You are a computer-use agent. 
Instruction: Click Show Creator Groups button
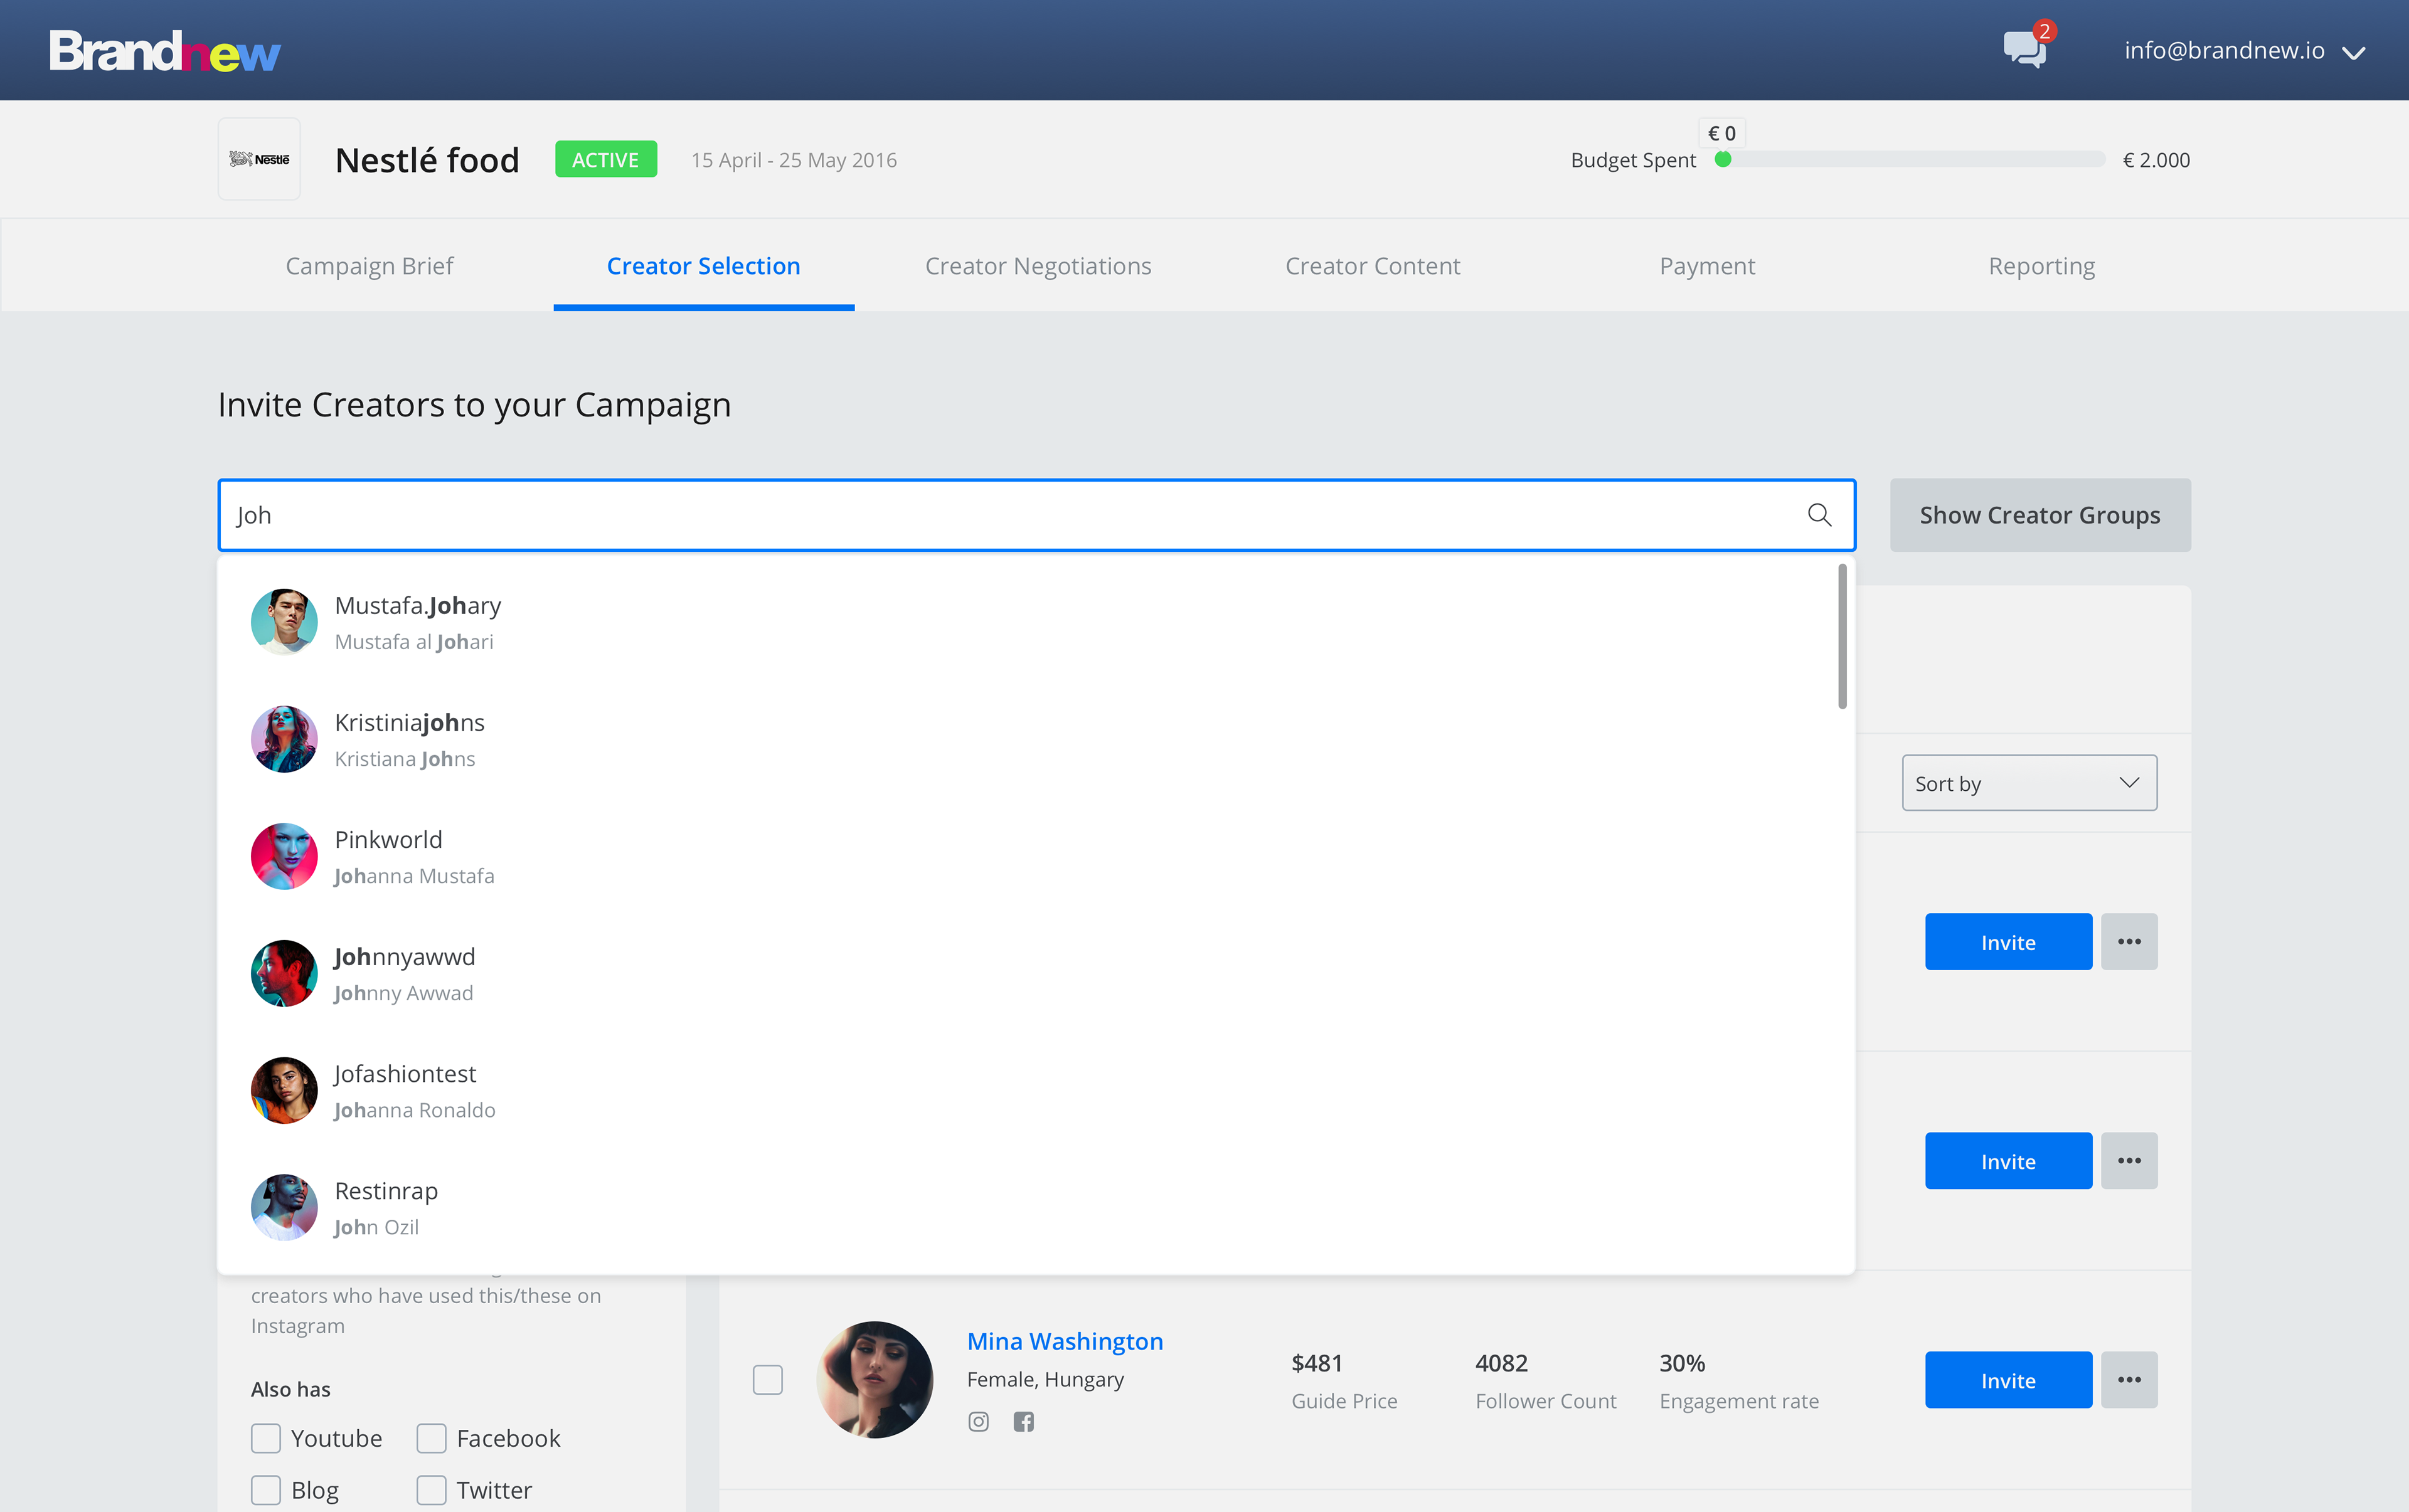tap(2040, 515)
